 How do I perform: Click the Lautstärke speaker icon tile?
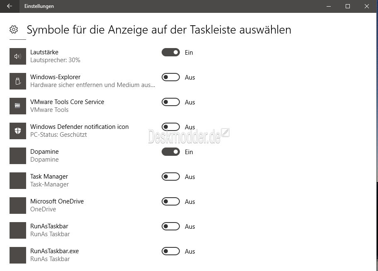(18, 56)
